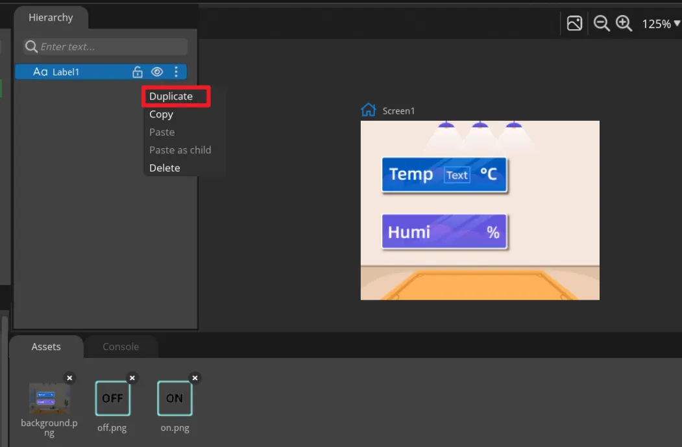The width and height of the screenshot is (682, 447).
Task: Toggle the lock on Label1
Action: point(137,72)
